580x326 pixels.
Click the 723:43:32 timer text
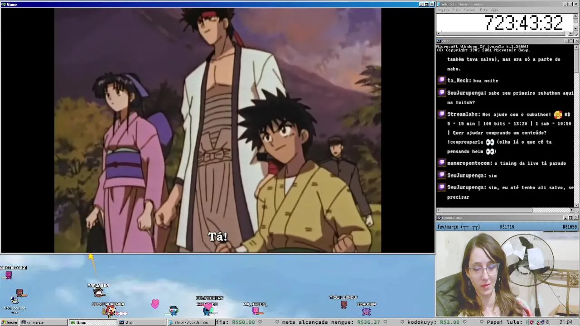point(524,23)
